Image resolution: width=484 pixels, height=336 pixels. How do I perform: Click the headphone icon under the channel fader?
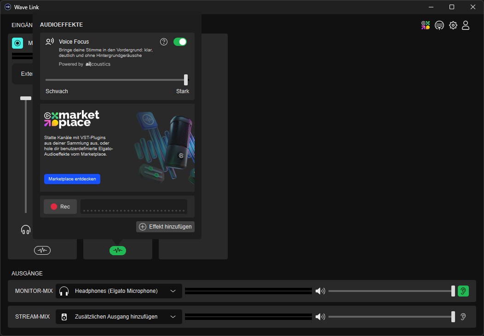pos(26,230)
